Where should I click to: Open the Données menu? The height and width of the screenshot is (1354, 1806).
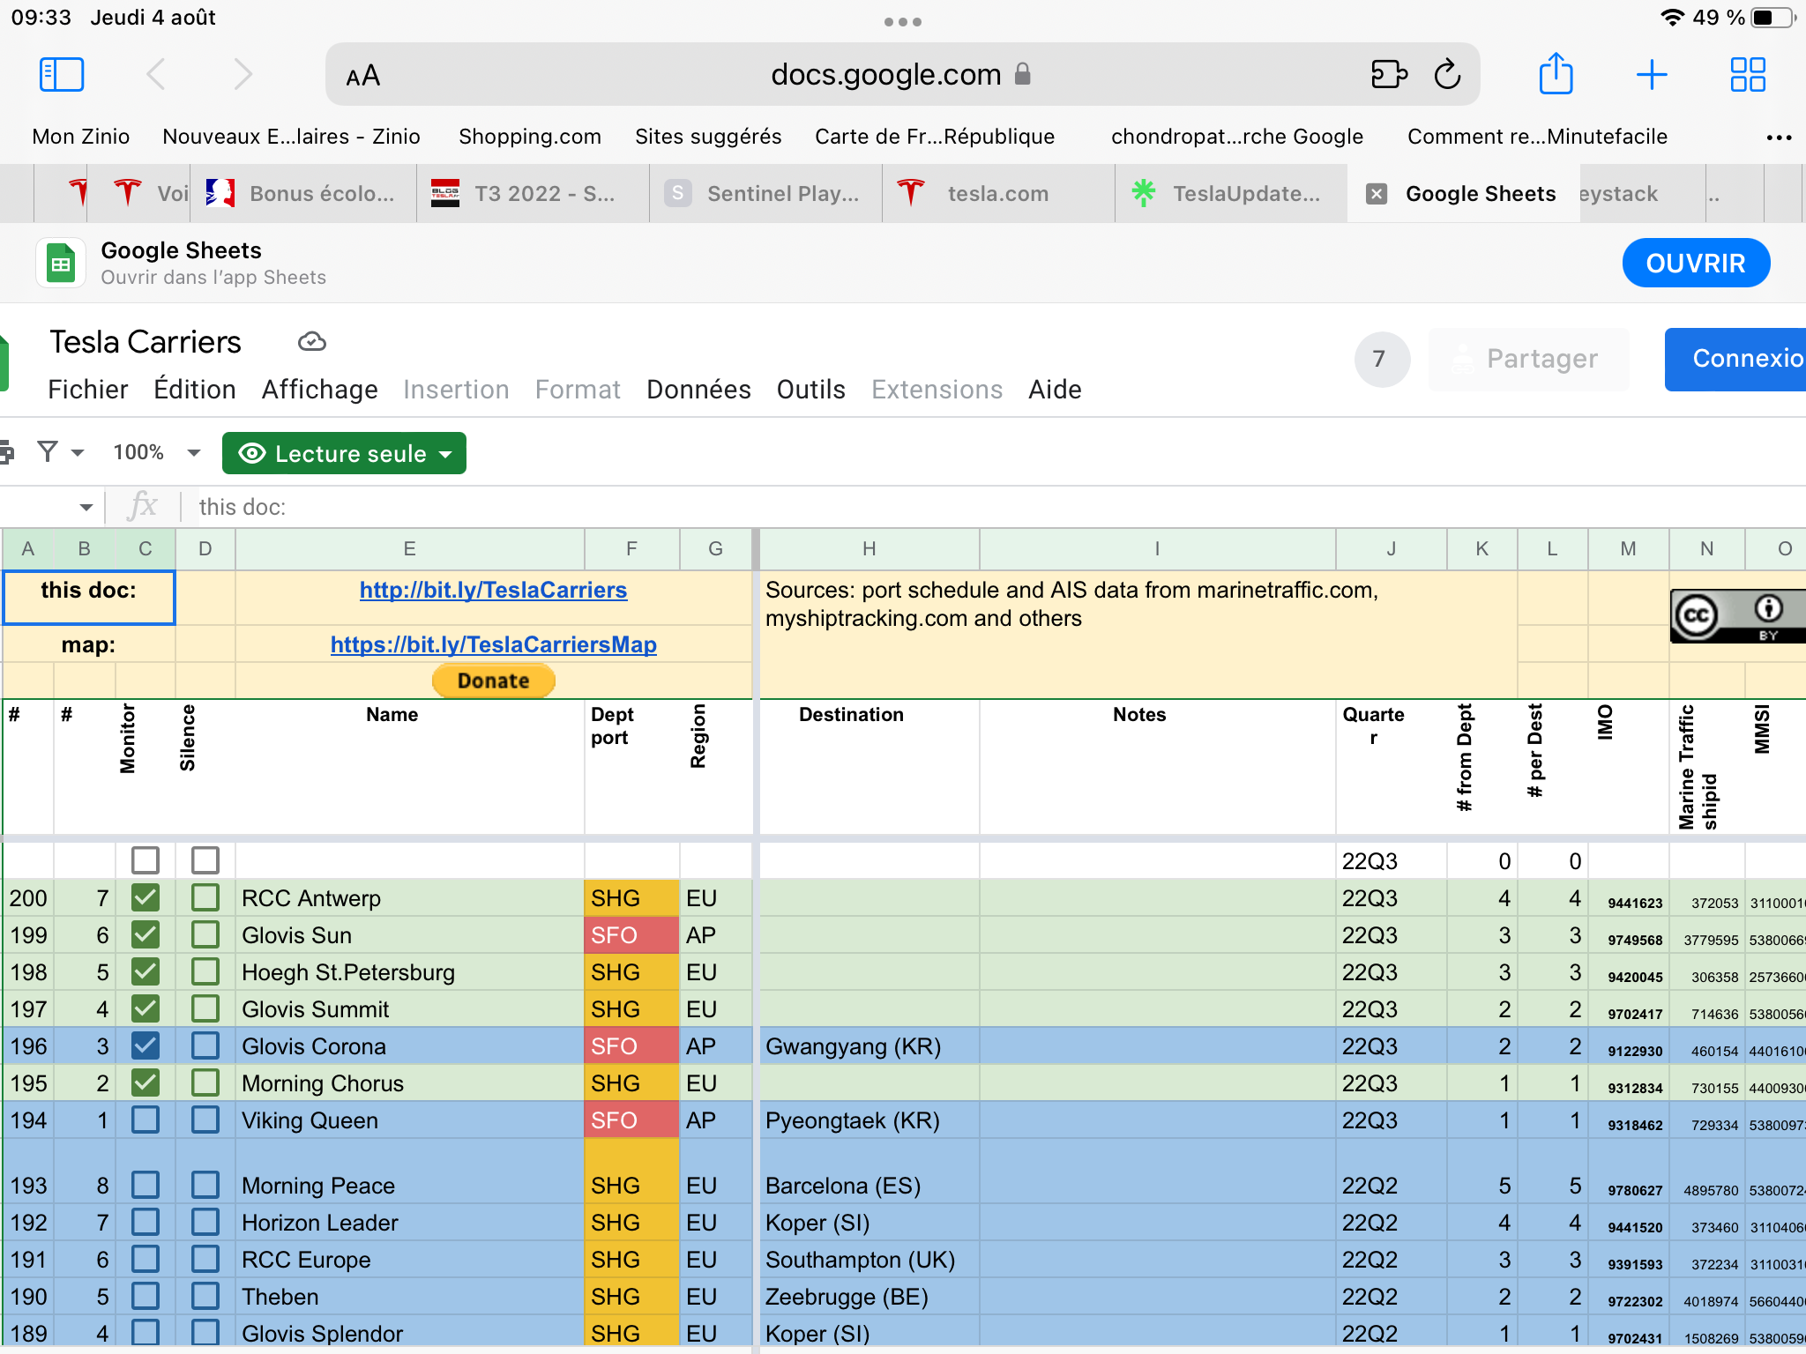click(x=698, y=390)
